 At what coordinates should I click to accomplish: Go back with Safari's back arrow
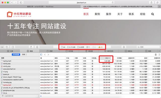12,3
